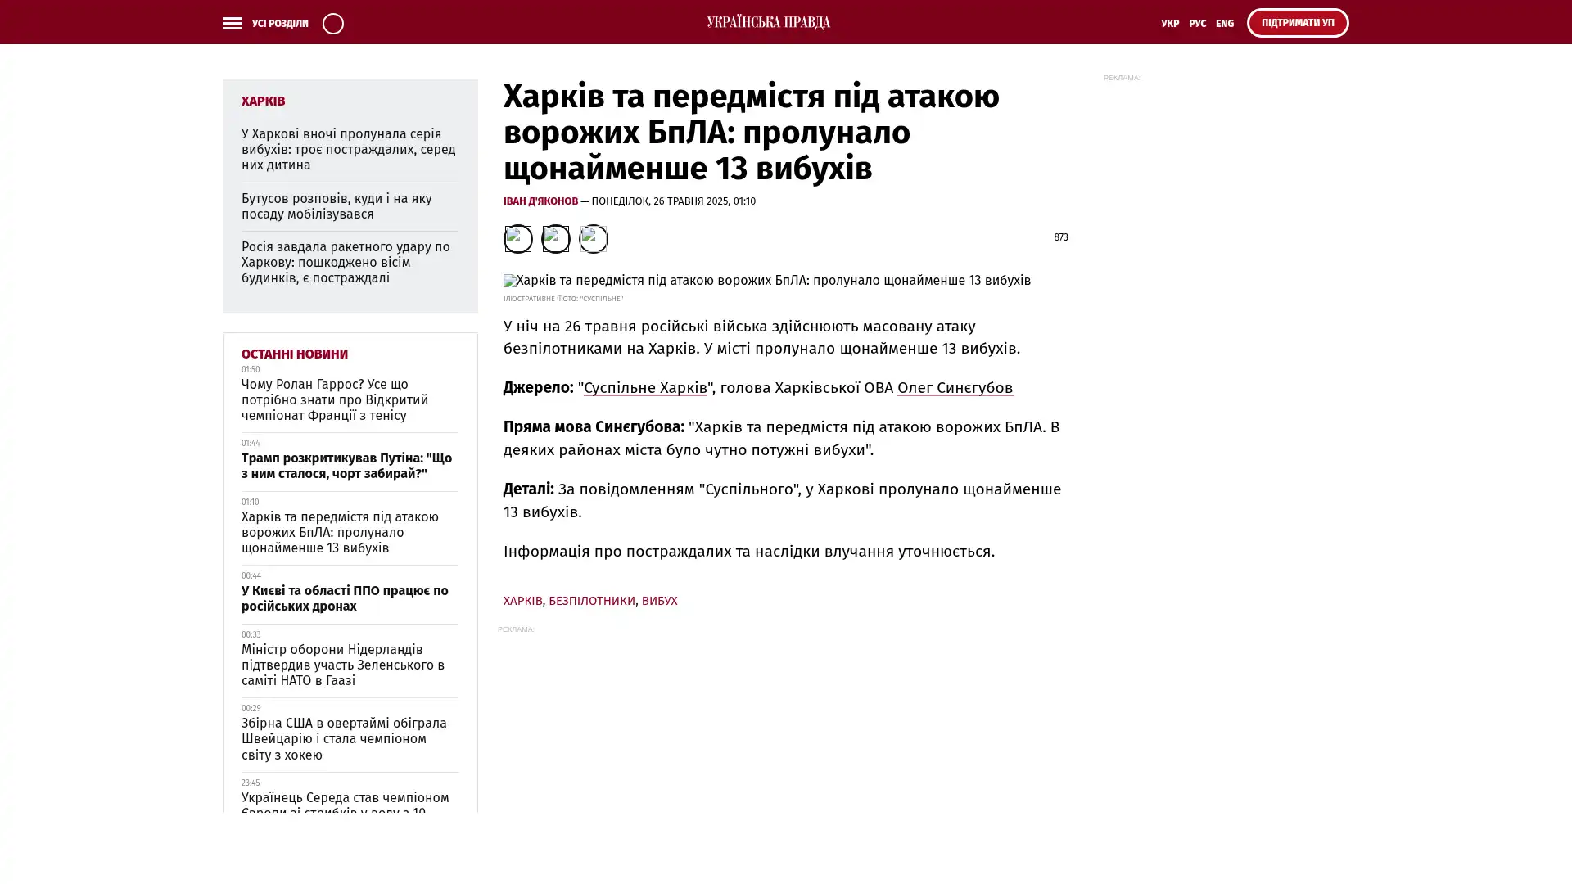The width and height of the screenshot is (1572, 884).
Task: Open the Харків sidebar section heading
Action: (263, 101)
